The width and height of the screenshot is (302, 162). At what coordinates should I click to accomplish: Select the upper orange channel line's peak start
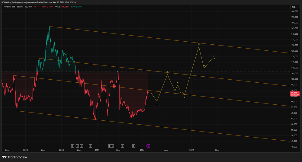pos(50,27)
